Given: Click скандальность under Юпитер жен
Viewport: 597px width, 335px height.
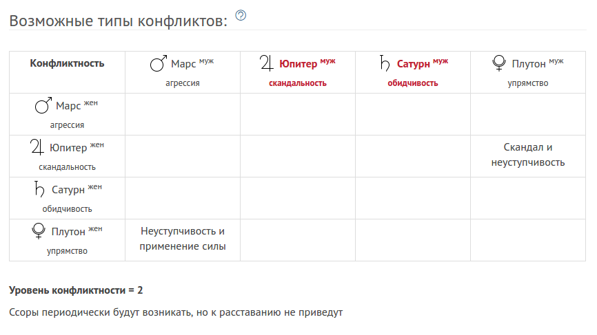Looking at the screenshot, I should tap(67, 167).
